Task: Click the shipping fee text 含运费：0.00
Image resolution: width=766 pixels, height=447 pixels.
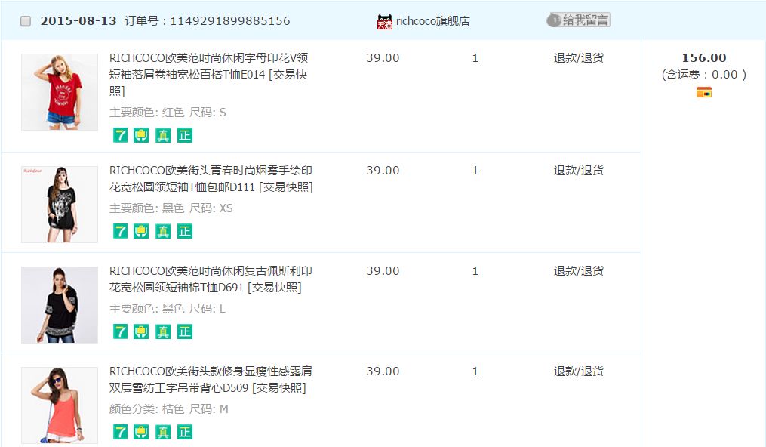Action: click(x=704, y=75)
